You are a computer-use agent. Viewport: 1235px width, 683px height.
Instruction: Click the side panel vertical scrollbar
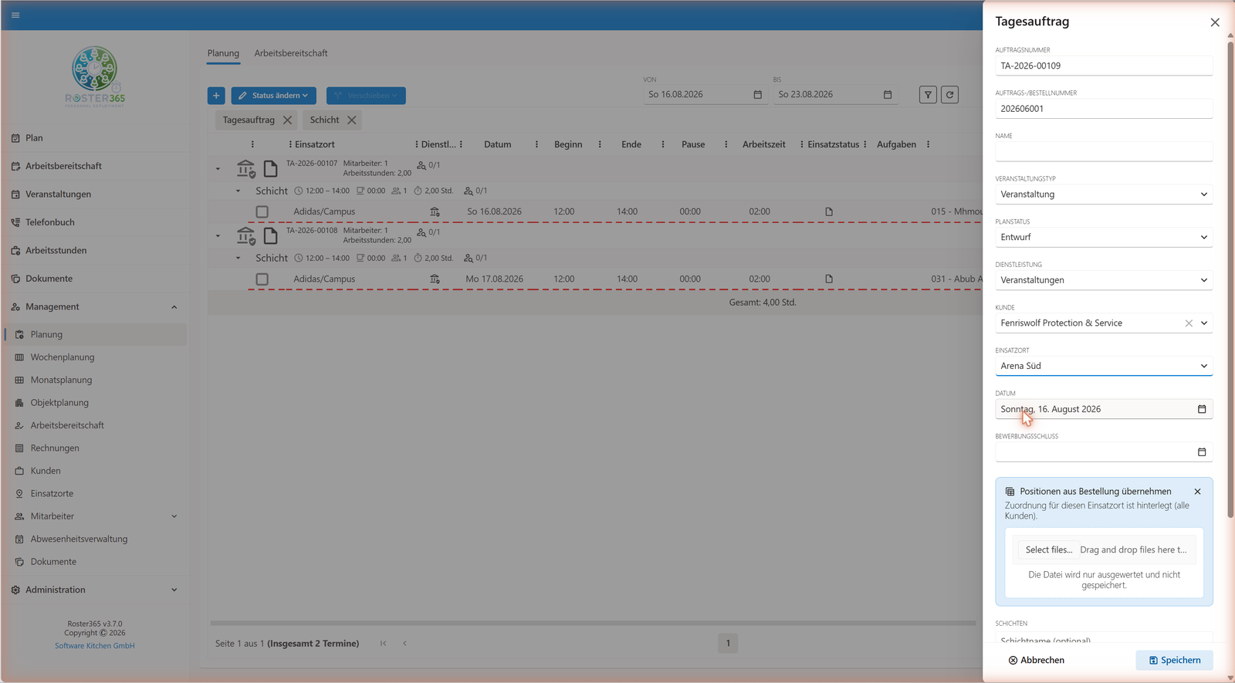[1230, 279]
